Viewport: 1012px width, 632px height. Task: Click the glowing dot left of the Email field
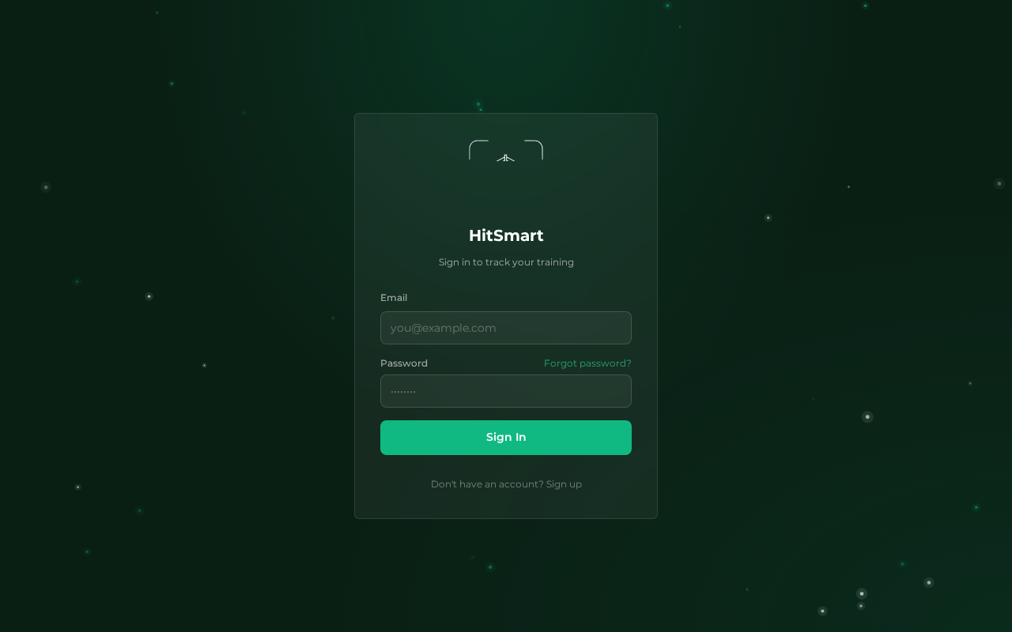click(x=333, y=318)
